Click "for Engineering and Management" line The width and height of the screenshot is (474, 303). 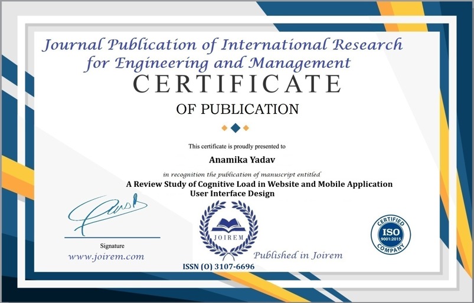point(218,64)
